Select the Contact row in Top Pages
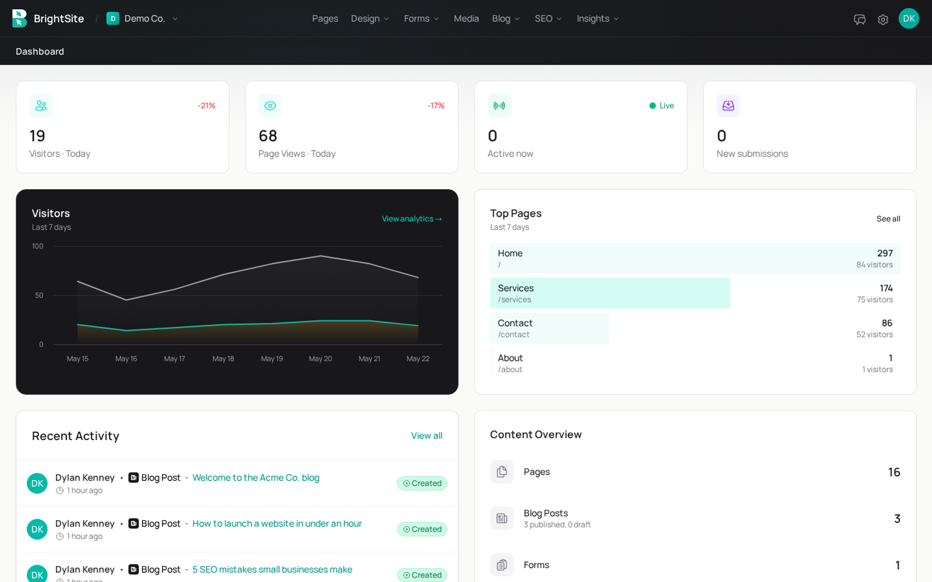Image resolution: width=932 pixels, height=582 pixels. [695, 328]
